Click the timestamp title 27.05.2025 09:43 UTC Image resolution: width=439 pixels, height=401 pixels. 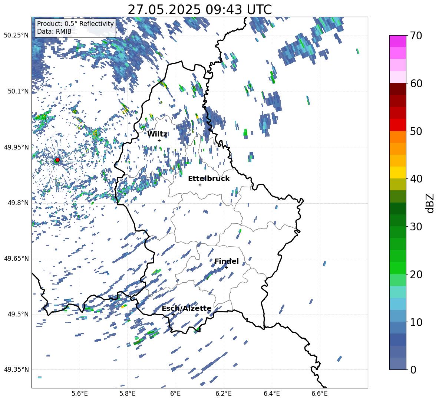[x=200, y=10]
